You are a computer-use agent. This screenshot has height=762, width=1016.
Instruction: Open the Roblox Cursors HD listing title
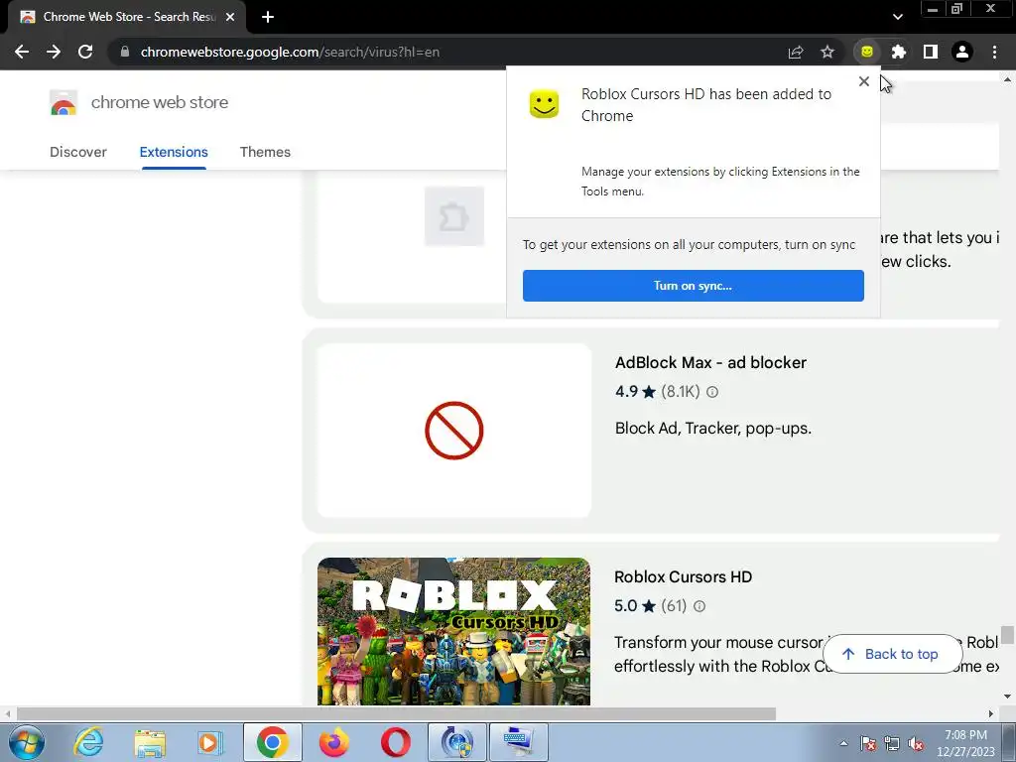click(683, 576)
